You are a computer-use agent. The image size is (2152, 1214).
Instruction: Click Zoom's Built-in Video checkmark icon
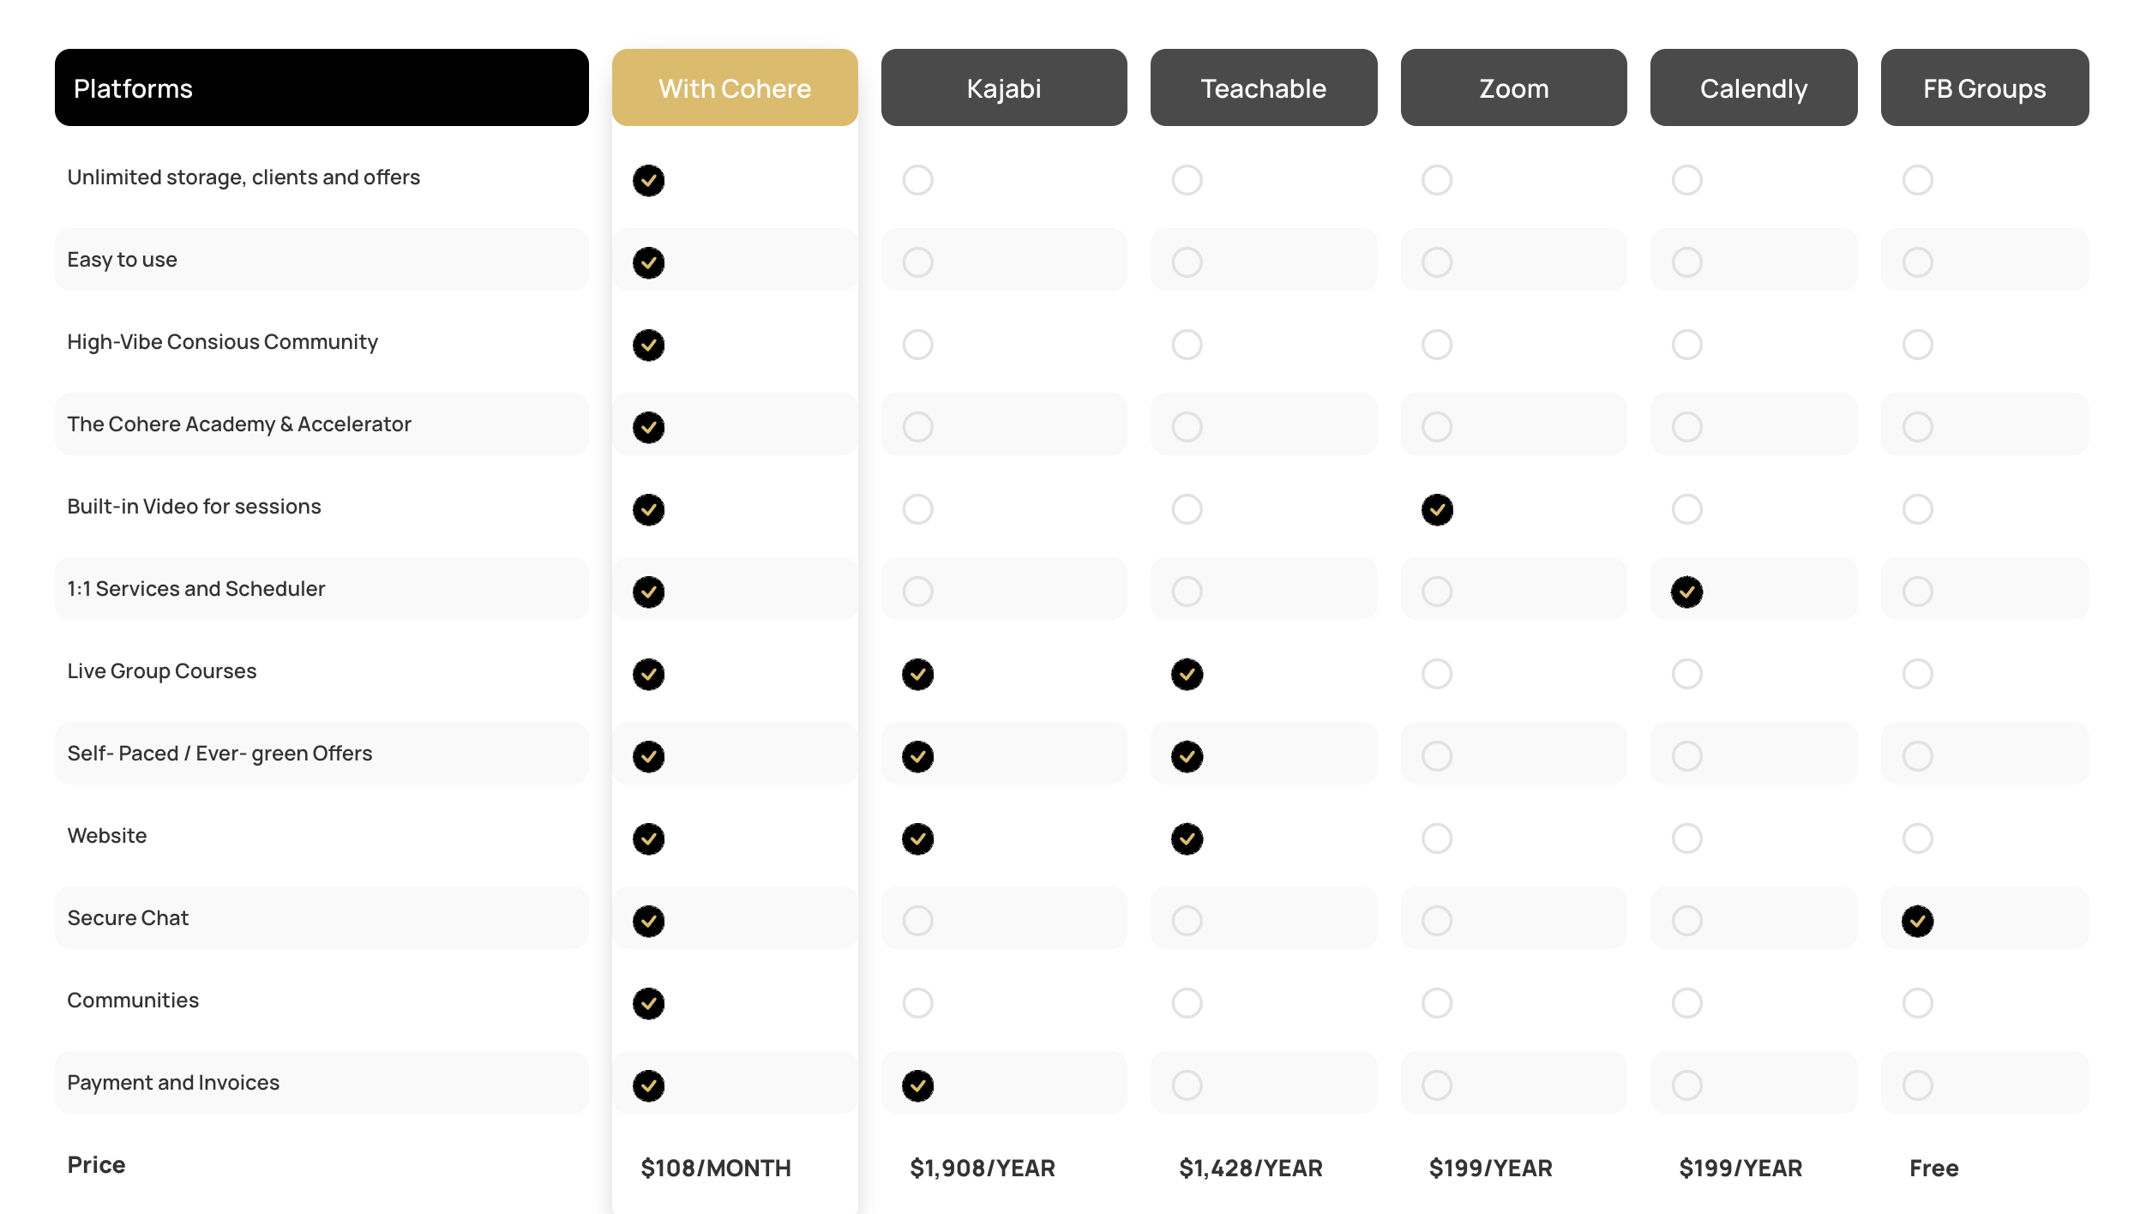click(1437, 509)
